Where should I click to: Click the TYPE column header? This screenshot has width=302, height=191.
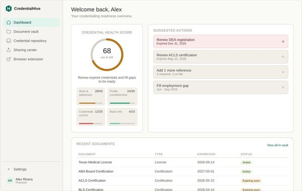point(159,154)
